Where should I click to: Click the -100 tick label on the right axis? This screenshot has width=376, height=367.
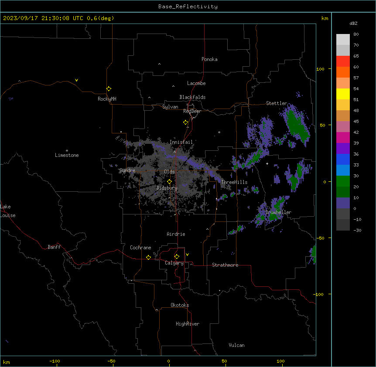click(x=319, y=294)
